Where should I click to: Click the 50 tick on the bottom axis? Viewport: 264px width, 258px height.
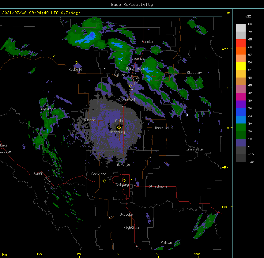point(157,254)
